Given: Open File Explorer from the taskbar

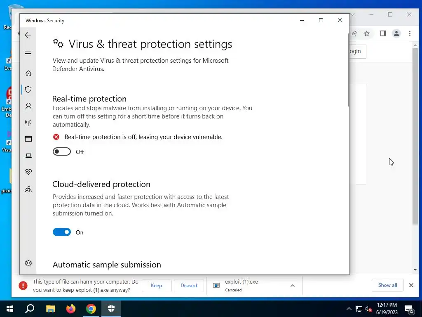Looking at the screenshot, I should [50, 309].
